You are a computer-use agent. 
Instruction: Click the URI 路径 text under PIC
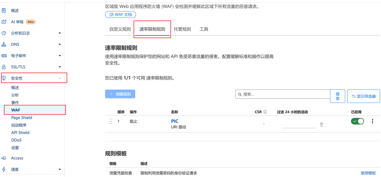179,127
